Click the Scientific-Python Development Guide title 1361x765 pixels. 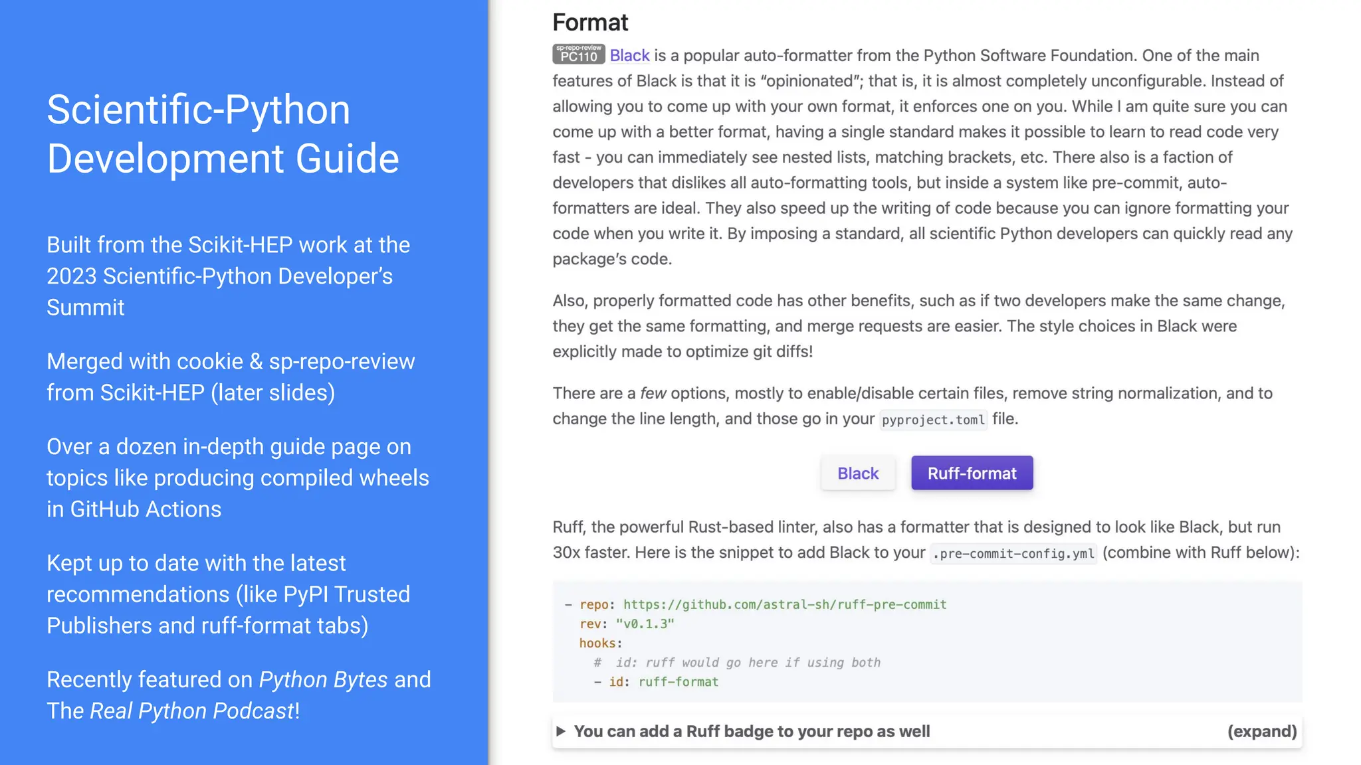(x=223, y=134)
